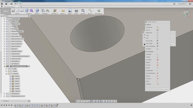Toggle the Show Profile checkbox

click(x=157, y=41)
